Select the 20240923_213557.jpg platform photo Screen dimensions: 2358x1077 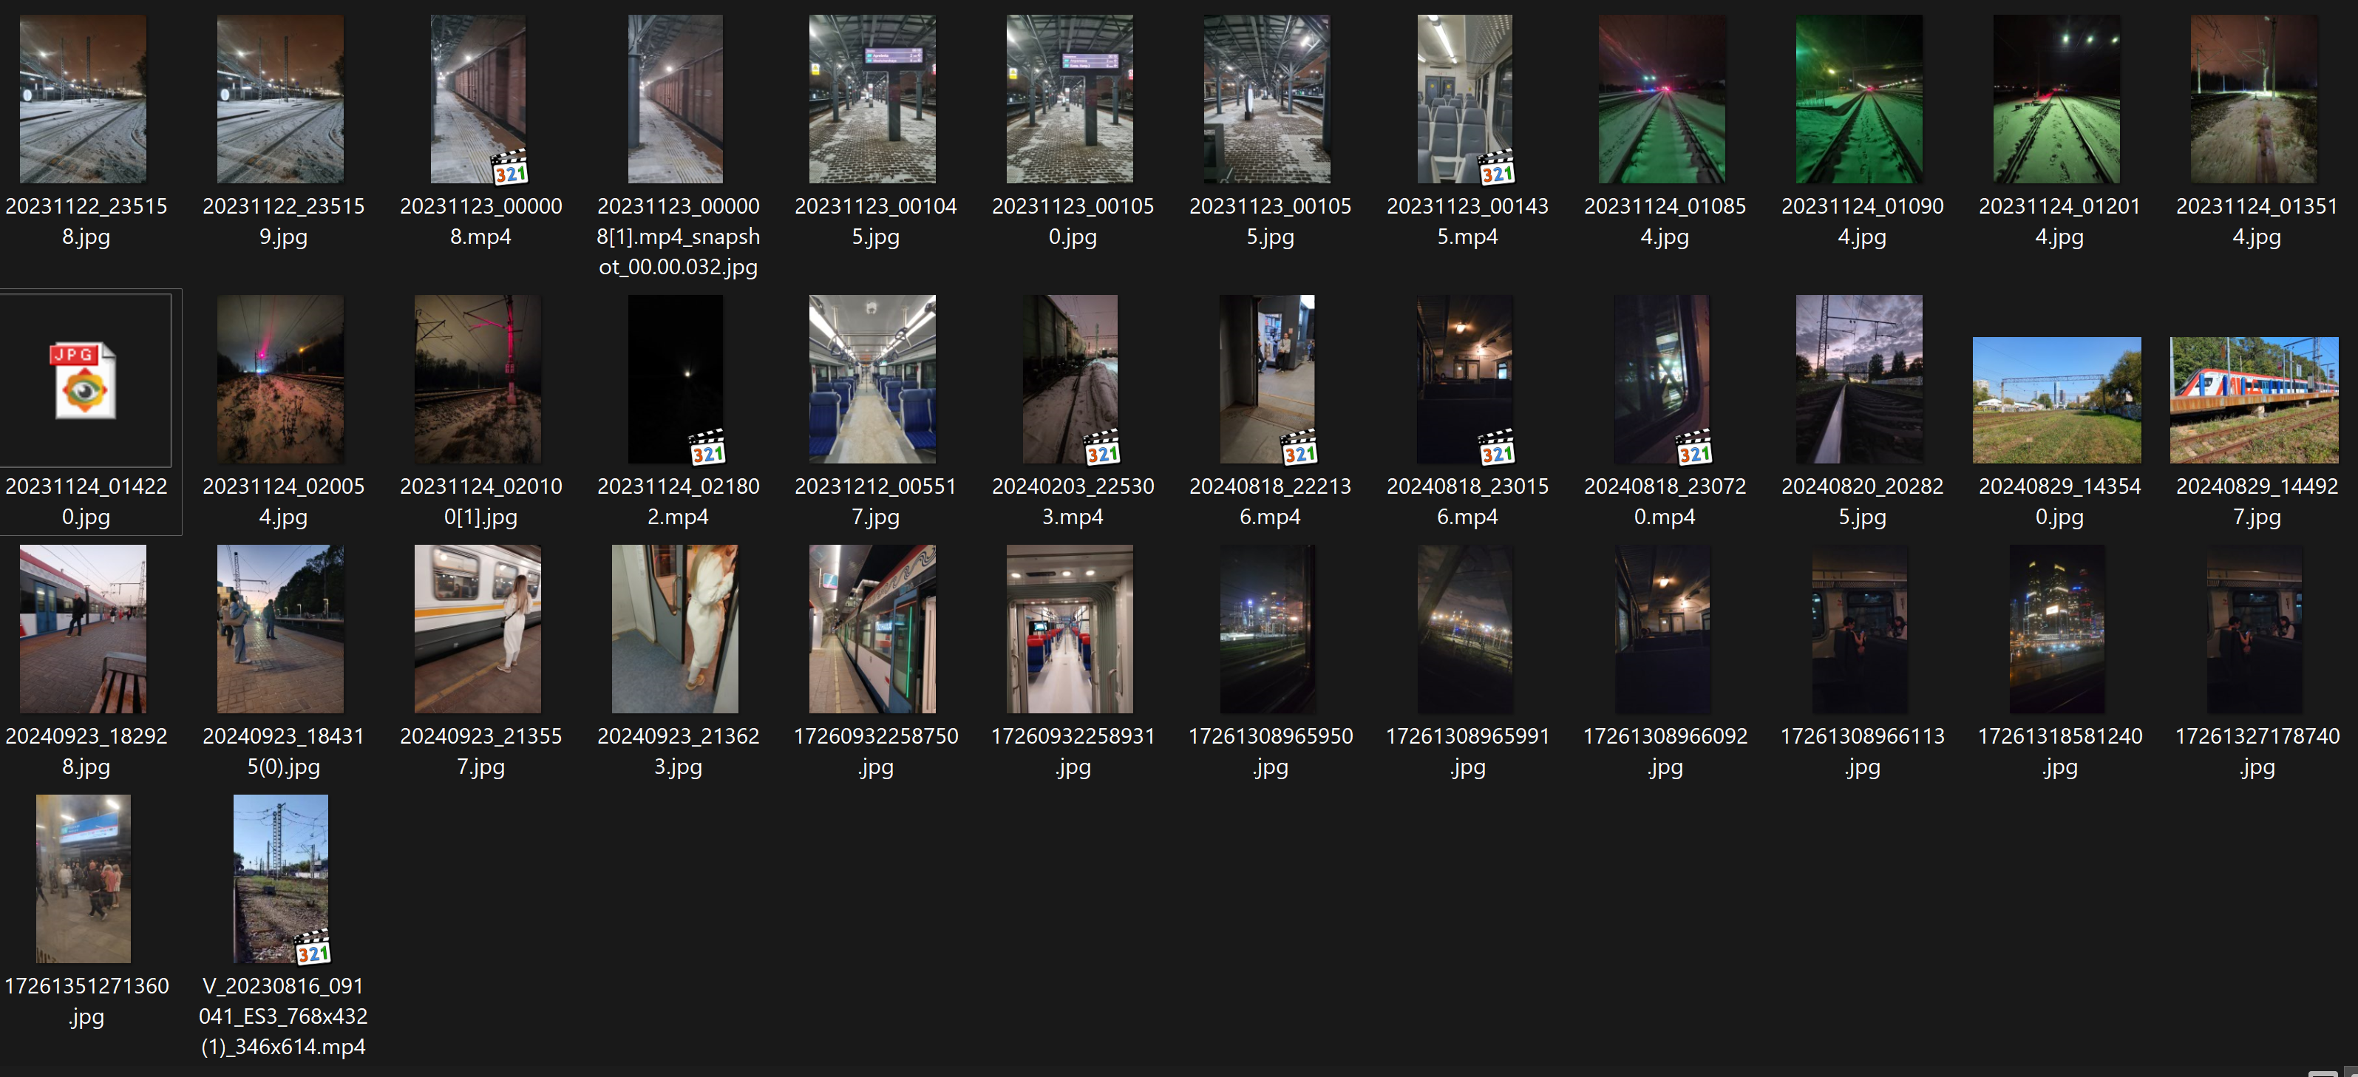pyautogui.click(x=478, y=628)
